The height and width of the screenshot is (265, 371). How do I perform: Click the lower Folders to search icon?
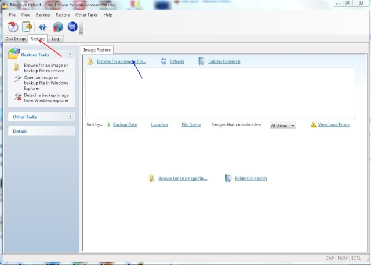tap(228, 178)
